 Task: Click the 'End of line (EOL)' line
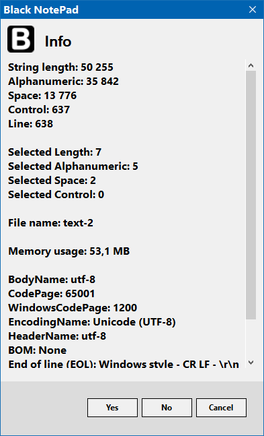tap(124, 364)
